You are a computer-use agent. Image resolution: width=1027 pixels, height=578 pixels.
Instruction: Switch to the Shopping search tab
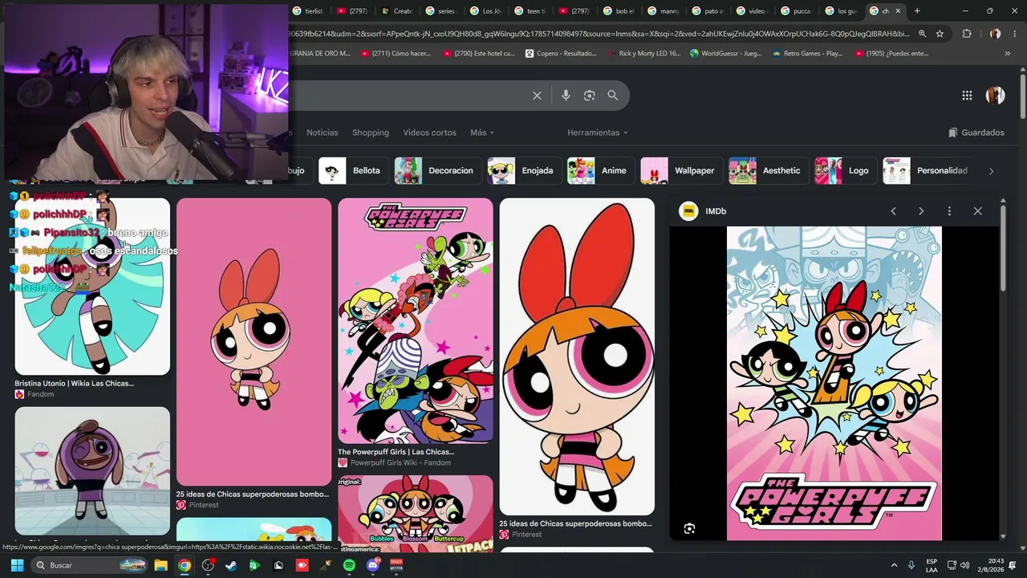(371, 132)
